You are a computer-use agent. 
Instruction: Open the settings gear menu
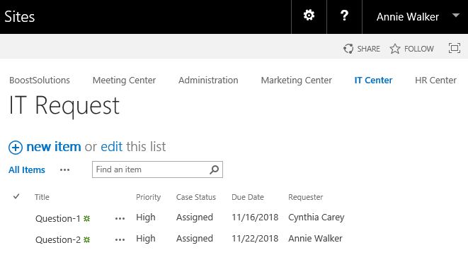pyautogui.click(x=309, y=16)
